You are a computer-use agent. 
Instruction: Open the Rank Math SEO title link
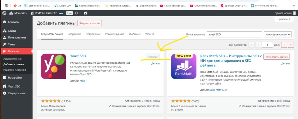[x=231, y=61]
